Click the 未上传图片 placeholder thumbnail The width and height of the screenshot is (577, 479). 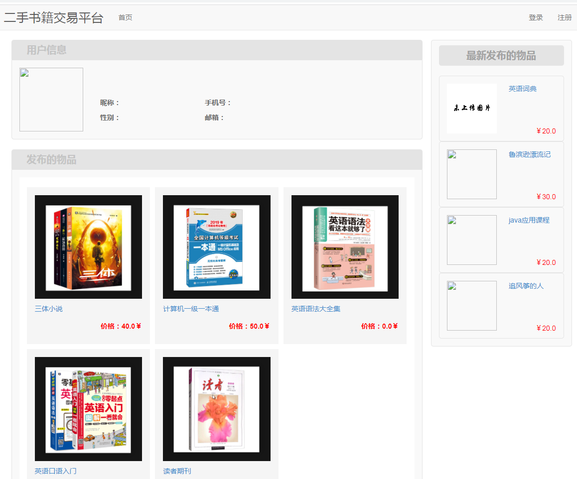[x=472, y=109]
